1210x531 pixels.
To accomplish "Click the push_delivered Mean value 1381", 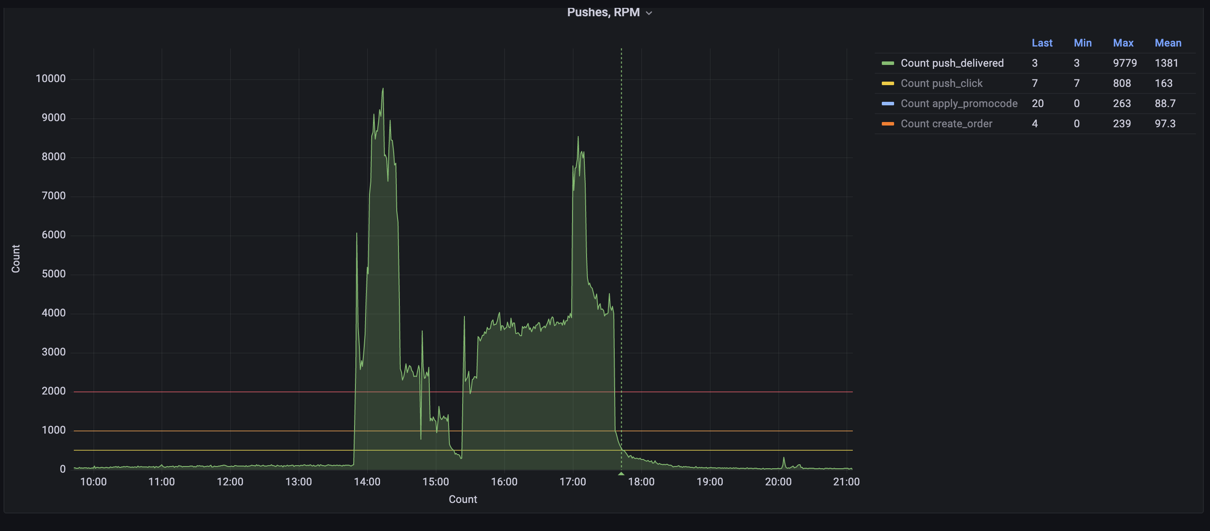I will [x=1167, y=63].
